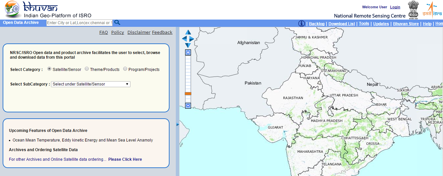The image size is (443, 176).
Task: Click the search magnifier icon
Action: [x=117, y=23]
